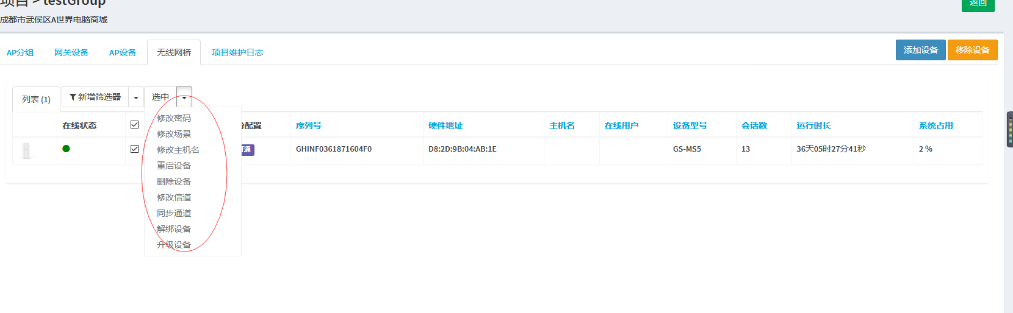1013x313 pixels.
Task: Click the green online status dot
Action: (x=66, y=149)
